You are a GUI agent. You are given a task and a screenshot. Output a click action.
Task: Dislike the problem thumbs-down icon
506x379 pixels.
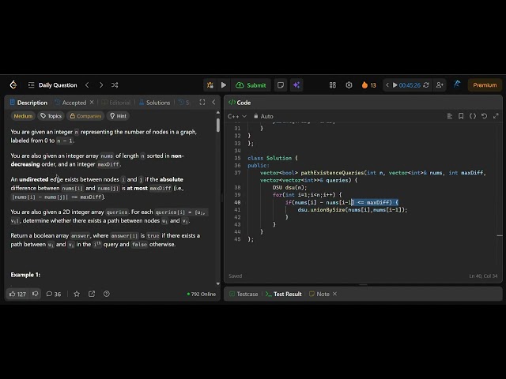click(36, 294)
